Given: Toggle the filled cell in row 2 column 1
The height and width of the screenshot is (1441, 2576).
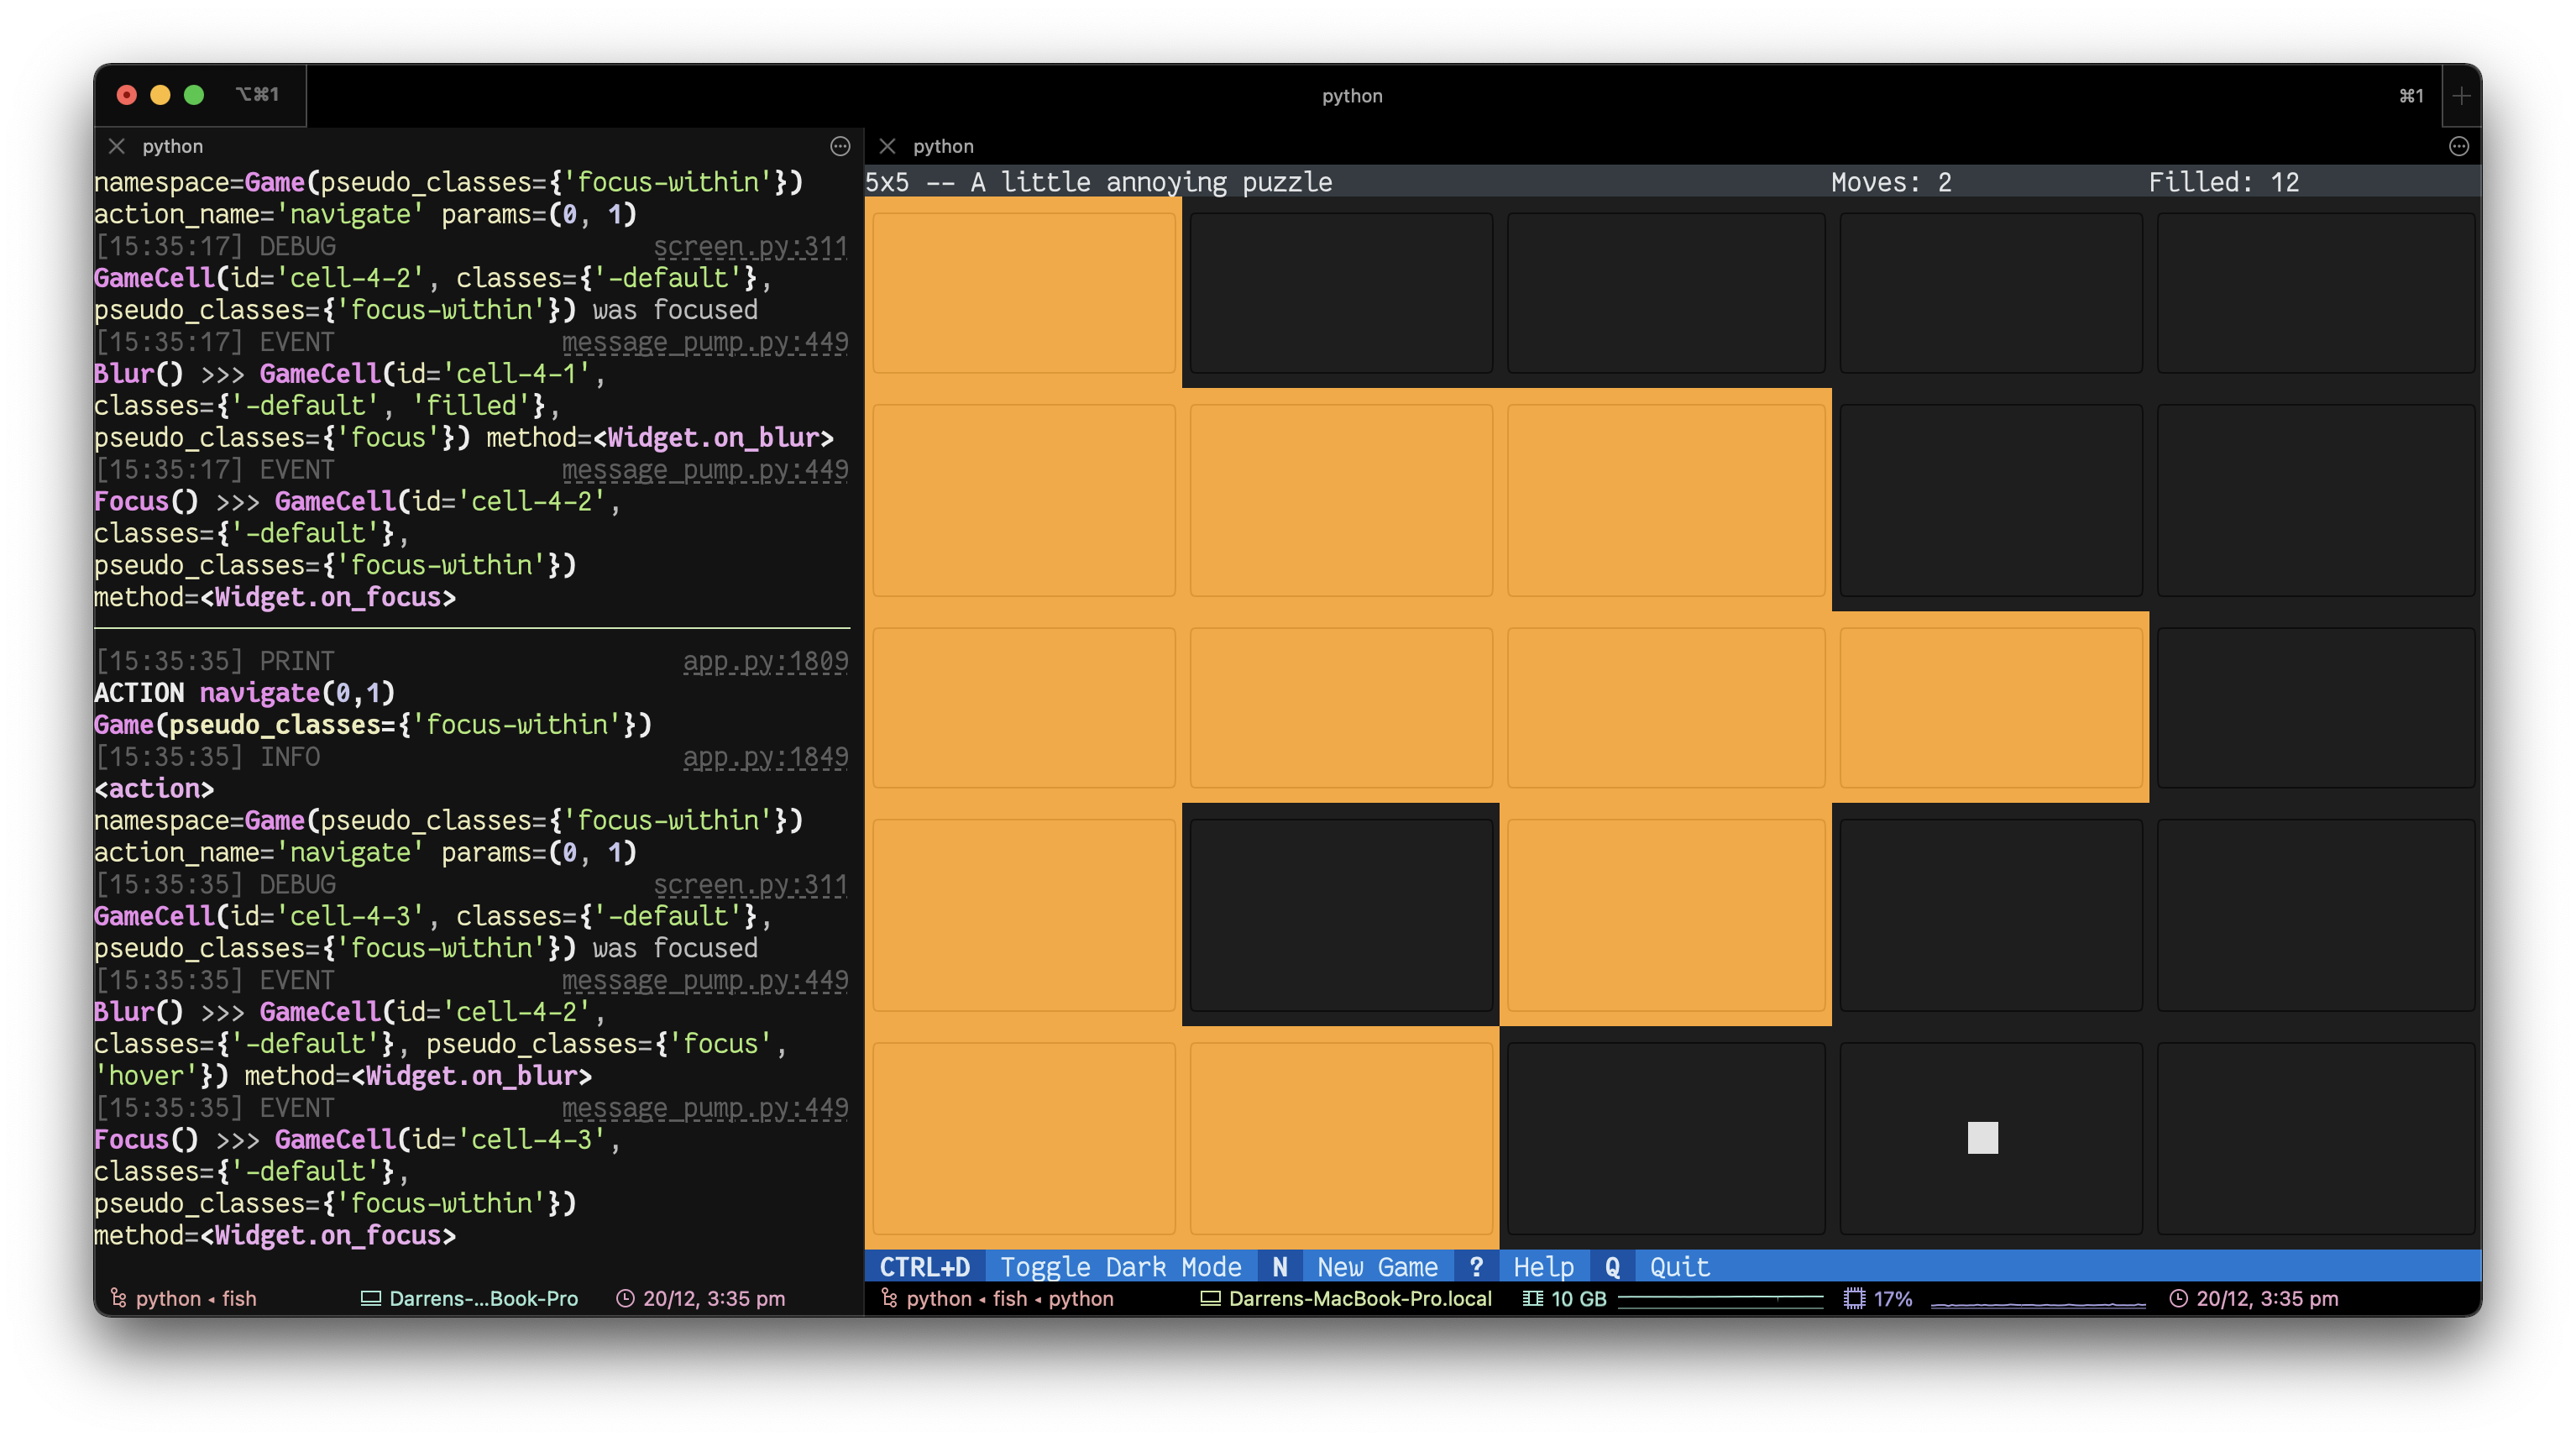Looking at the screenshot, I should [1023, 499].
